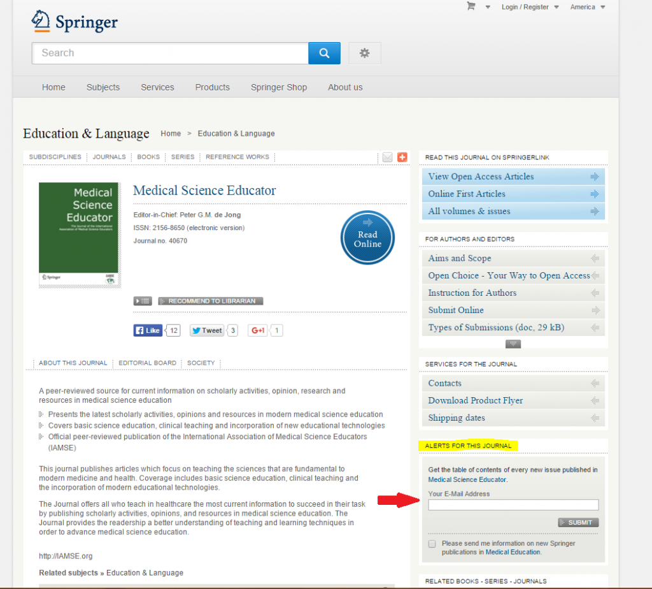Click arrow icon on Instruction for Authors row
The image size is (652, 589).
(x=595, y=293)
